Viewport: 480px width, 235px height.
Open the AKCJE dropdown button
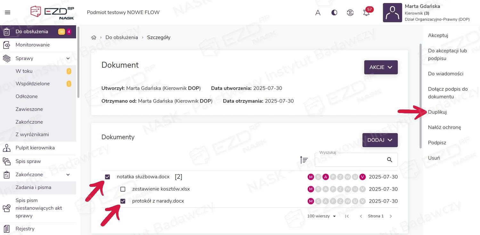click(x=381, y=67)
